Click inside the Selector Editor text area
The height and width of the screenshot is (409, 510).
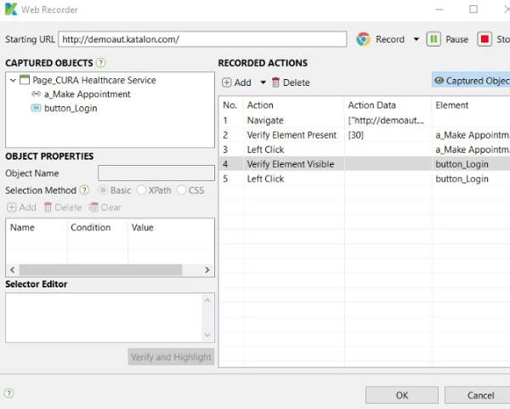(x=103, y=317)
